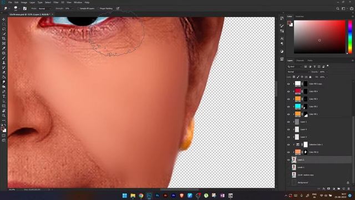Click Create new layer icon
This screenshot has height=200, width=355.
pyautogui.click(x=344, y=189)
